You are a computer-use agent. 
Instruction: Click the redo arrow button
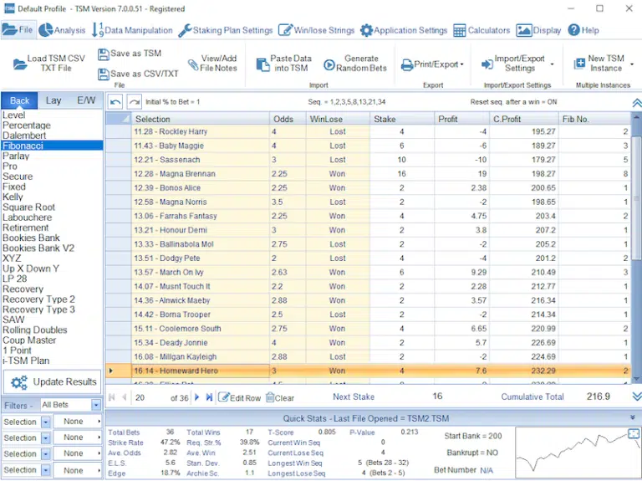point(135,102)
